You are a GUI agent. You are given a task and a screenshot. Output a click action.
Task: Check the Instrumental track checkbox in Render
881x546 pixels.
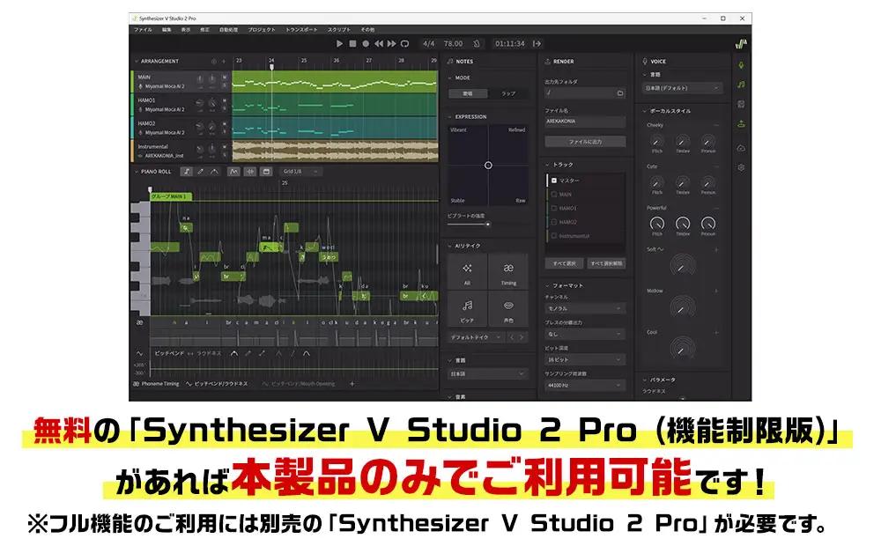(553, 236)
